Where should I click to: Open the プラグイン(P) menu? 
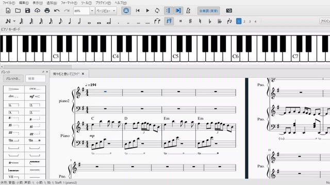click(x=103, y=3)
